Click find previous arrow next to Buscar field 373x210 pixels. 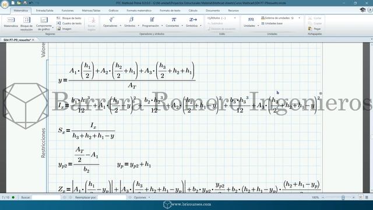click(x=65, y=197)
